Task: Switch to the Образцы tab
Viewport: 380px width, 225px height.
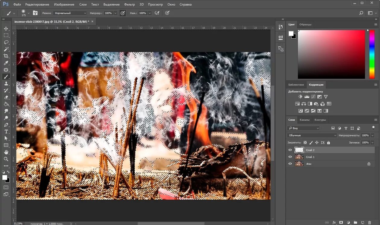Action: 305,24
